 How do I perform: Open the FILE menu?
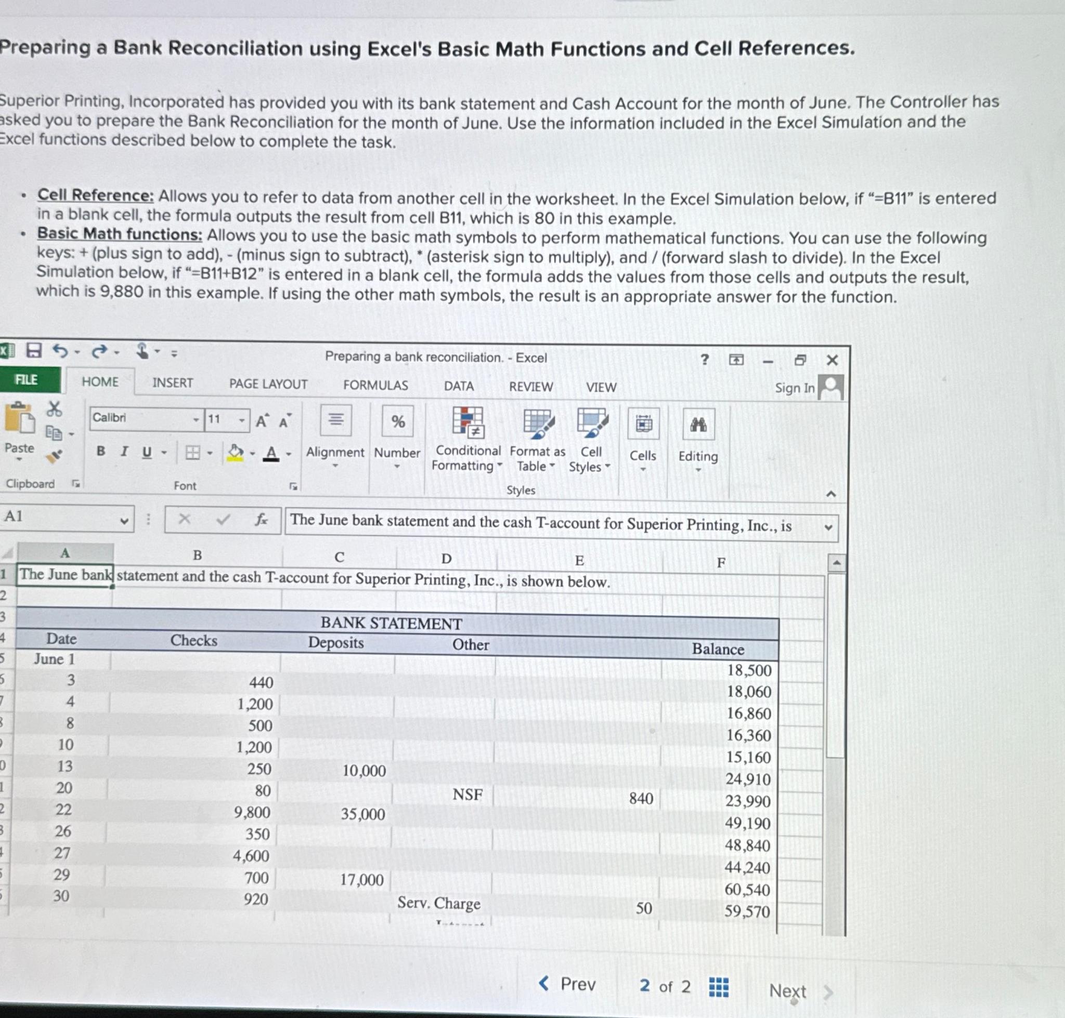[x=27, y=380]
